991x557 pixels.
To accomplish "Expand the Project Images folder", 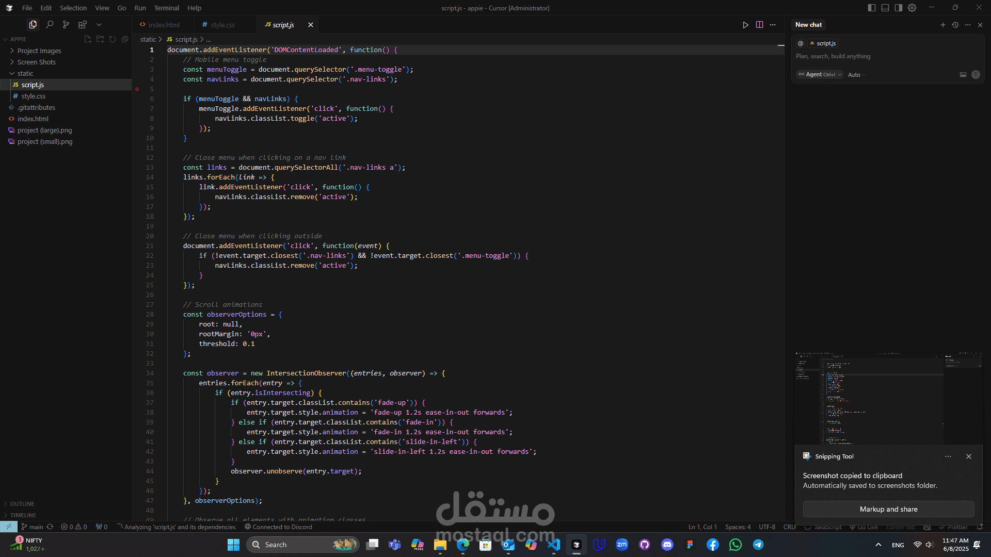I will pos(39,51).
